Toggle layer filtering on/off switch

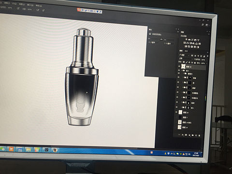coord(208,56)
